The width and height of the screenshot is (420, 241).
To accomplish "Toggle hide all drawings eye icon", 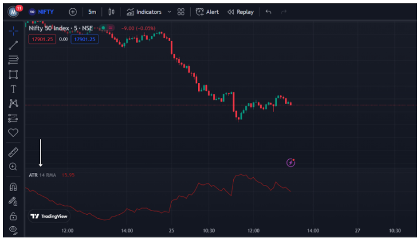I will tap(13, 230).
